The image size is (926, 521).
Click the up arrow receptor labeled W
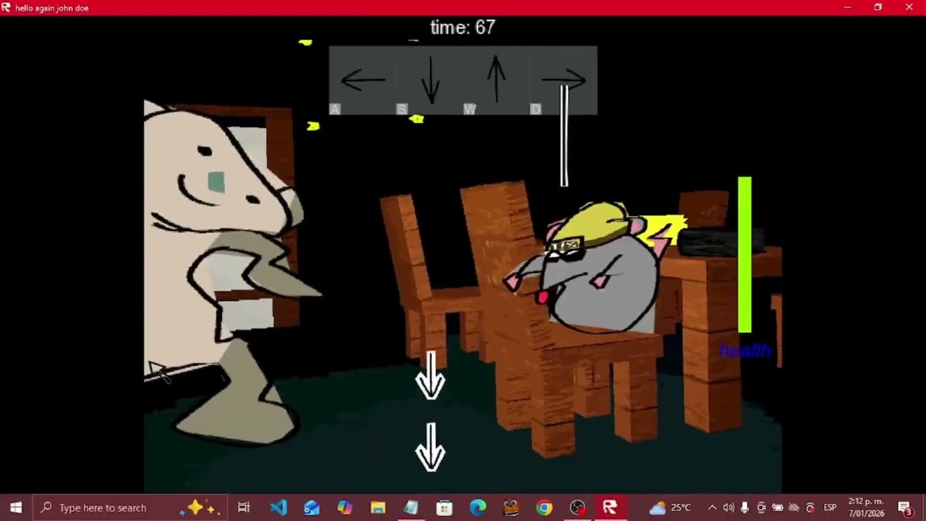[496, 80]
